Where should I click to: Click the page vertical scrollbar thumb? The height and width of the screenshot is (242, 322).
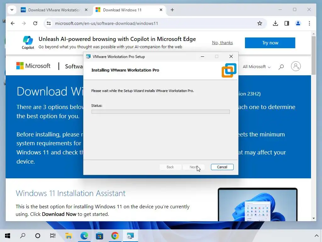[314, 55]
